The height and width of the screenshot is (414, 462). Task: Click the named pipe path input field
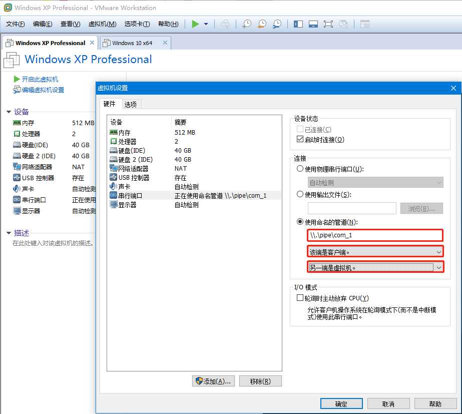coord(375,235)
